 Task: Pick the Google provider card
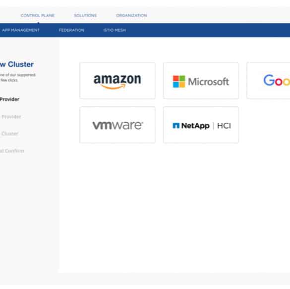click(269, 81)
